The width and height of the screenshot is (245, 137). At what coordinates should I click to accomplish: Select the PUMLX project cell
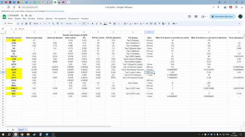(x=14, y=88)
